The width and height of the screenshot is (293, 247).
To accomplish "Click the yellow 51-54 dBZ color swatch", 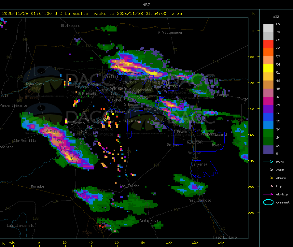I will pyautogui.click(x=268, y=68).
